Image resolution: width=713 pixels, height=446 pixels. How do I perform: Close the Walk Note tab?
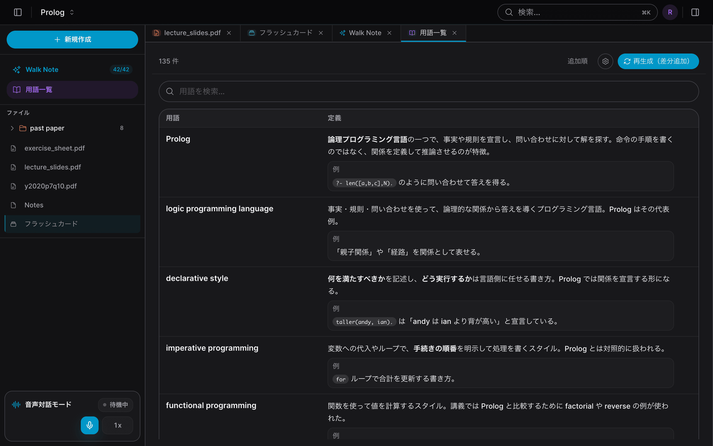click(389, 33)
